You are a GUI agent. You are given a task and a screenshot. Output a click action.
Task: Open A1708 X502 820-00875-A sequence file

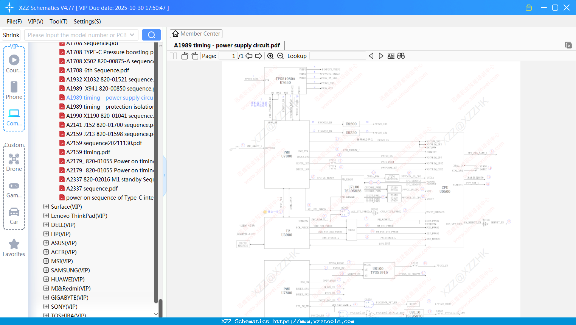(x=110, y=61)
